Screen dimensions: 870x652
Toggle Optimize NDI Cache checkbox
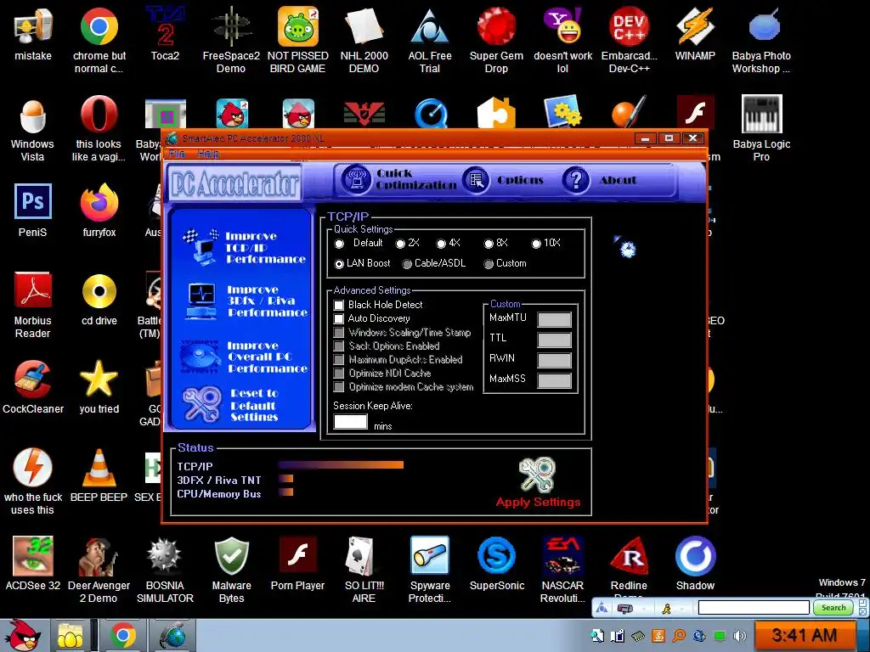[338, 374]
